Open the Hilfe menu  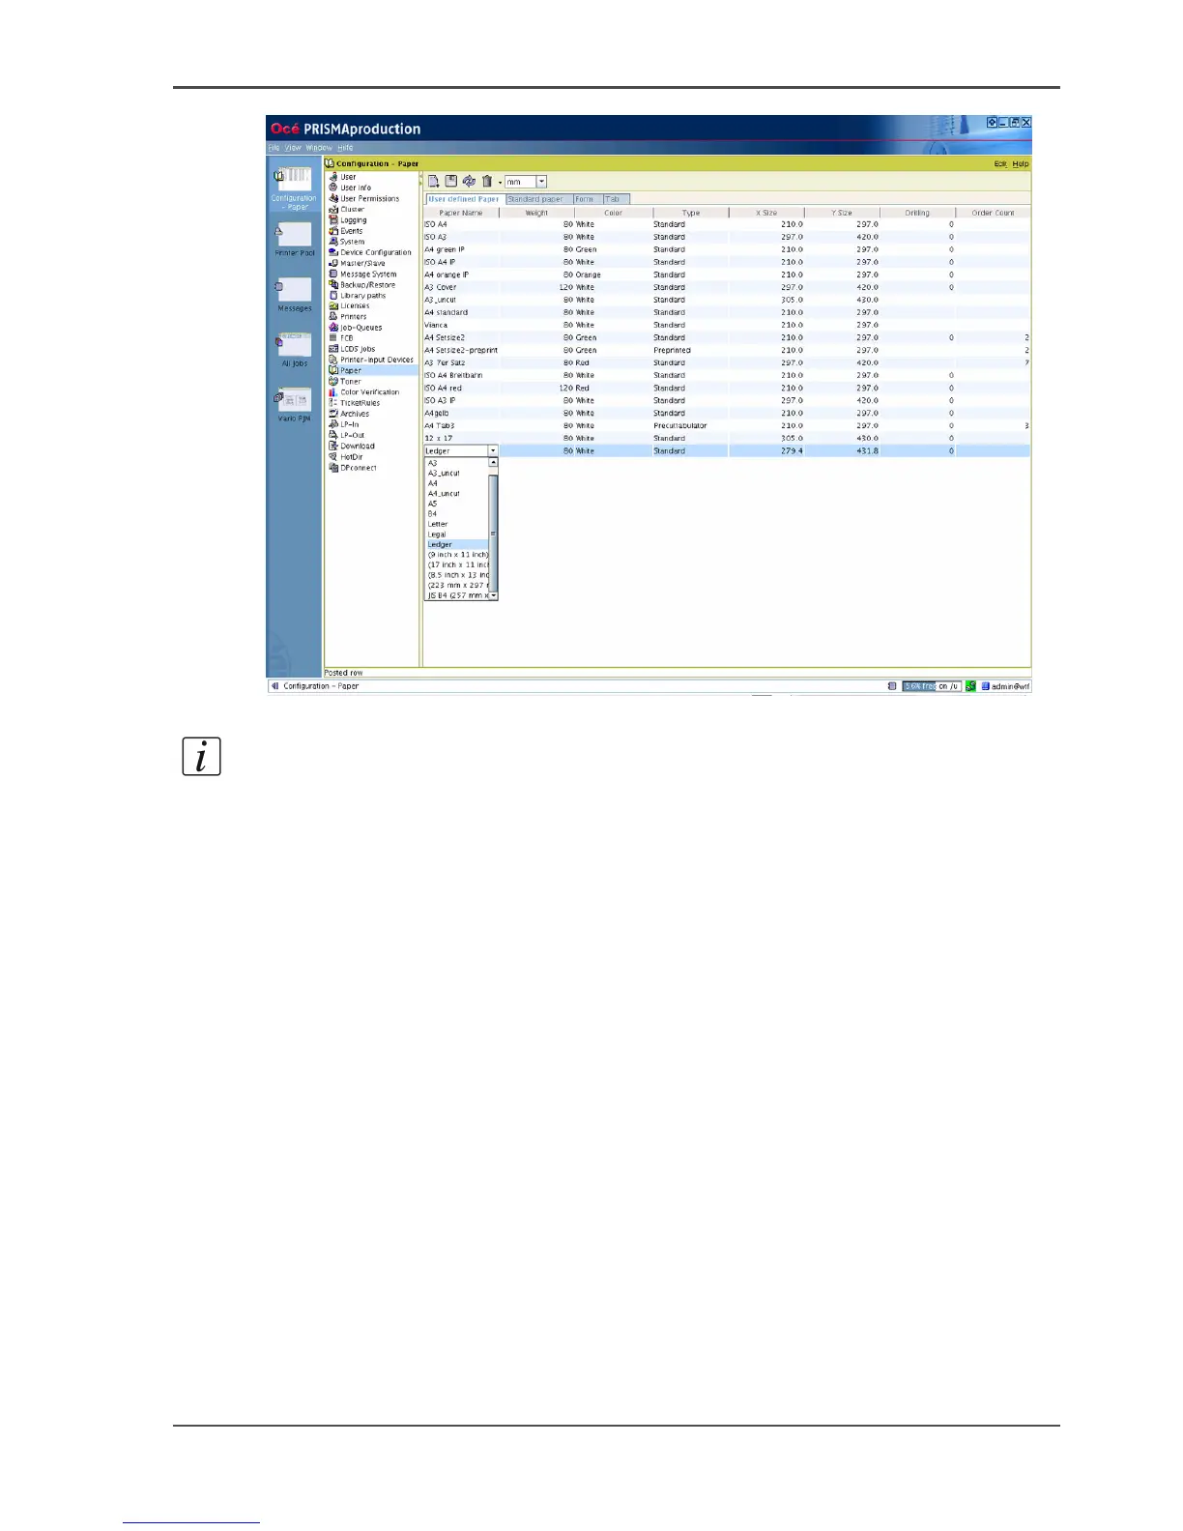coord(345,148)
